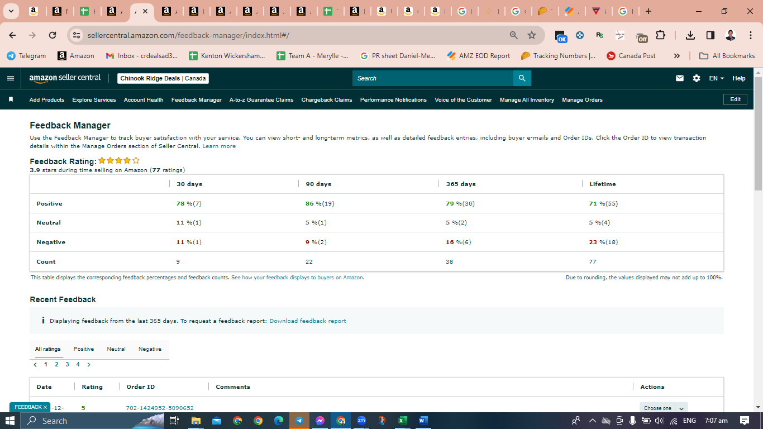Open the Seller Central hamburger menu

pyautogui.click(x=11, y=78)
